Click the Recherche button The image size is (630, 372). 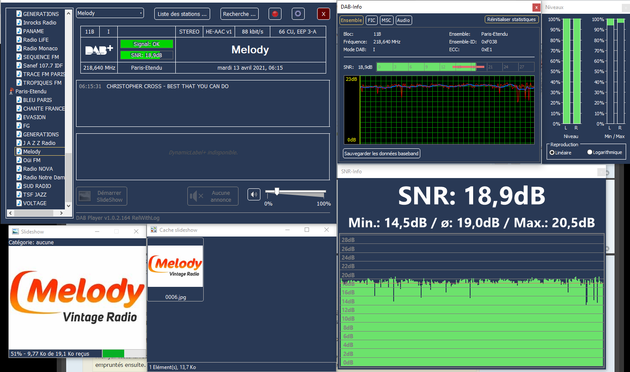point(239,14)
